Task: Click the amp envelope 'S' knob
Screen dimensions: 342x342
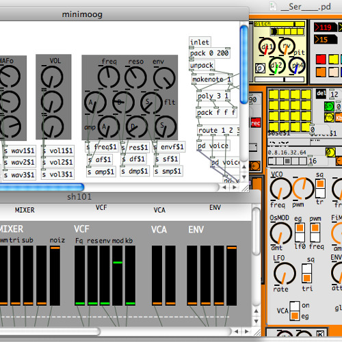Action: [x=166, y=127]
